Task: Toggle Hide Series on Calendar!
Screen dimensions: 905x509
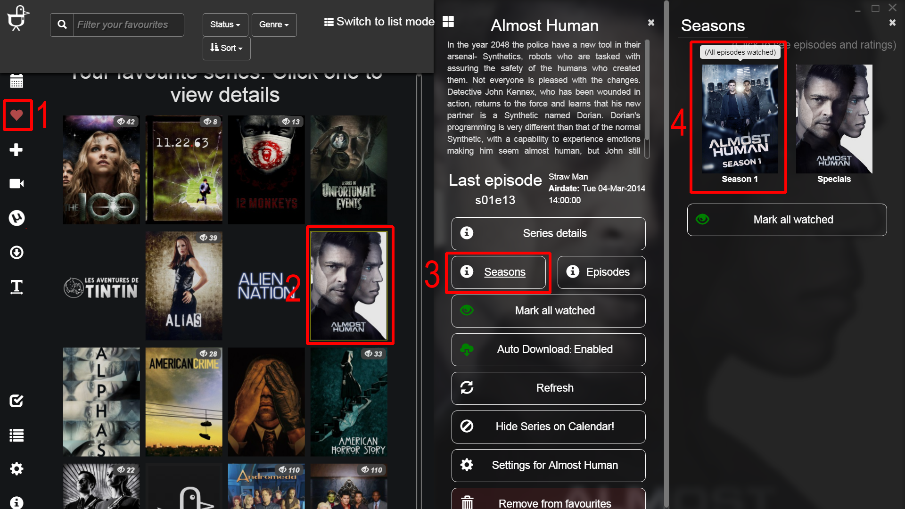Action: pyautogui.click(x=548, y=427)
